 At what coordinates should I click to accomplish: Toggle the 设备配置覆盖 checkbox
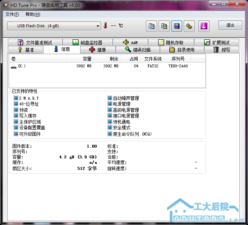click(16, 127)
